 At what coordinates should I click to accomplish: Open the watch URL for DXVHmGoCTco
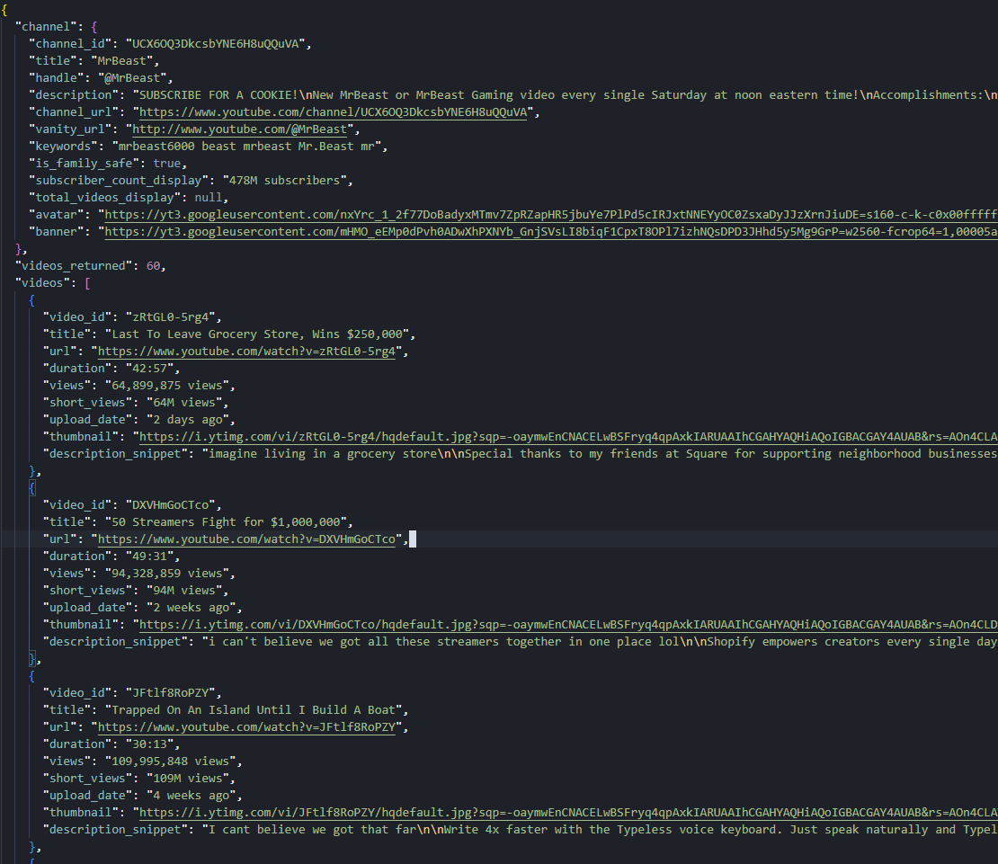[x=247, y=539]
